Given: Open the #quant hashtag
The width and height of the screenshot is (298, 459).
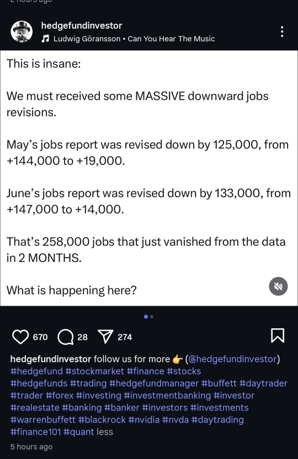Looking at the screenshot, I should point(78,432).
